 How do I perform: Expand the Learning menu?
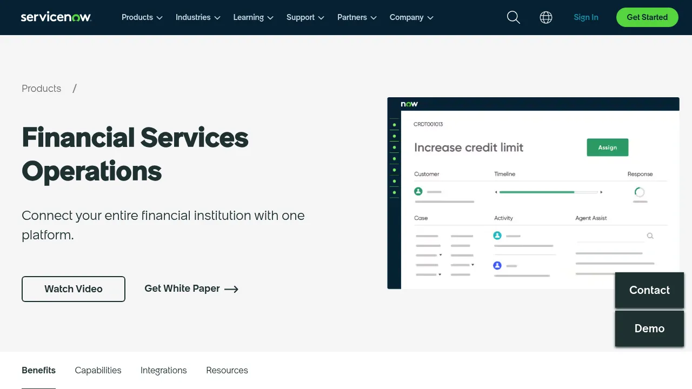point(254,17)
